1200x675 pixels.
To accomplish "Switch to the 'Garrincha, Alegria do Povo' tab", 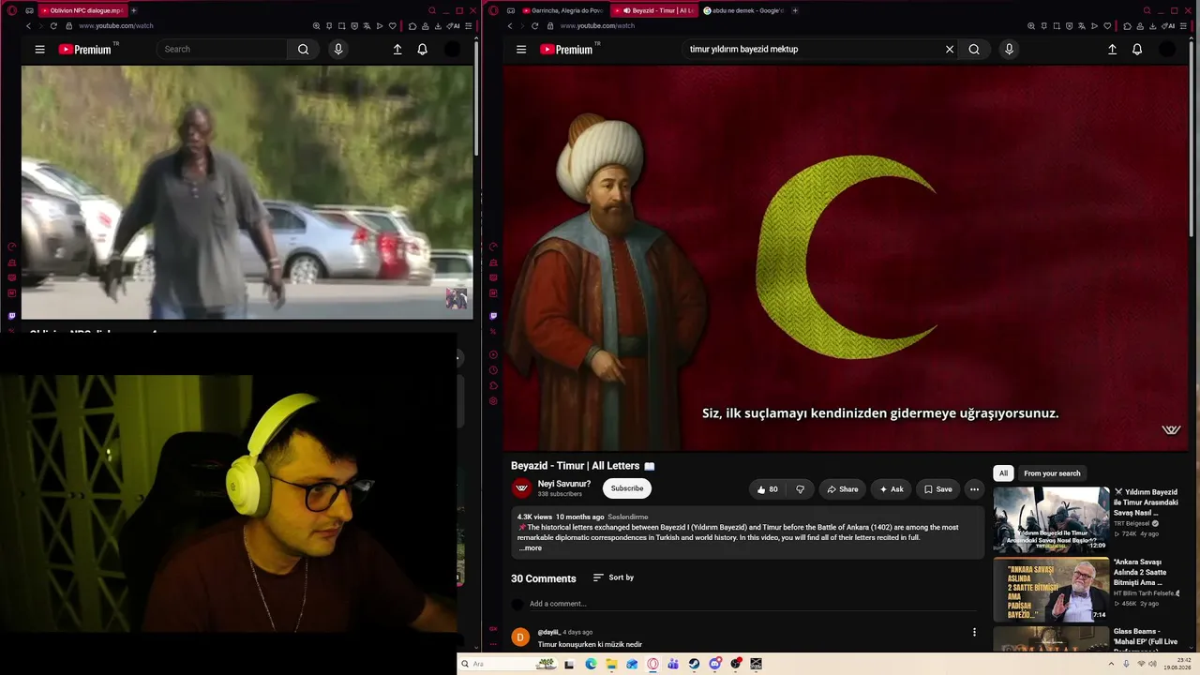I will (x=563, y=10).
